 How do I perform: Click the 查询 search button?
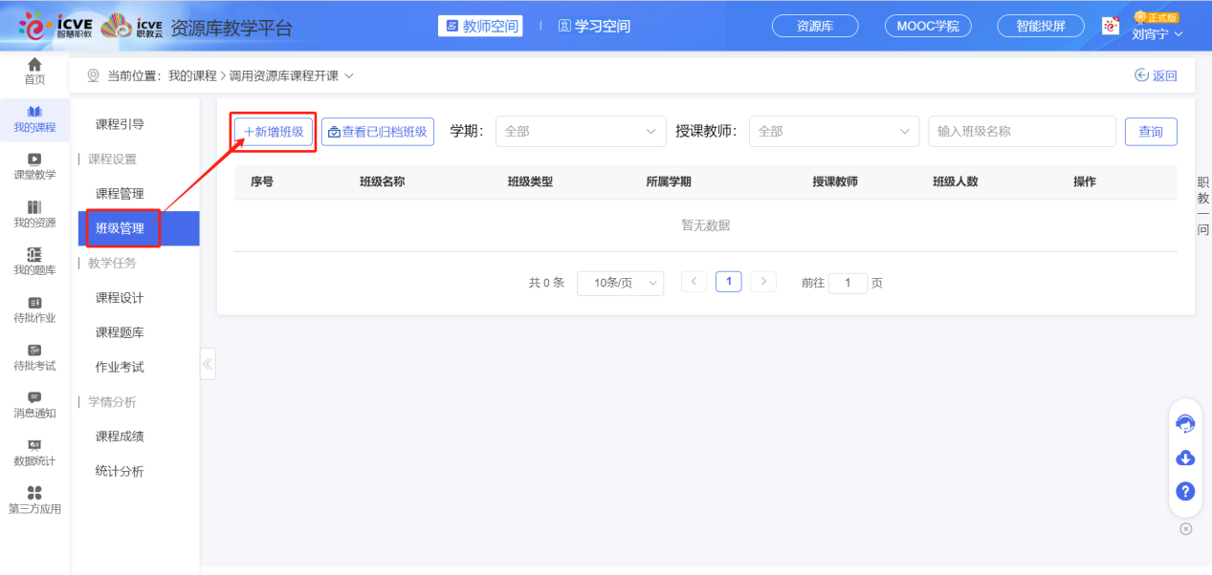pyautogui.click(x=1151, y=131)
